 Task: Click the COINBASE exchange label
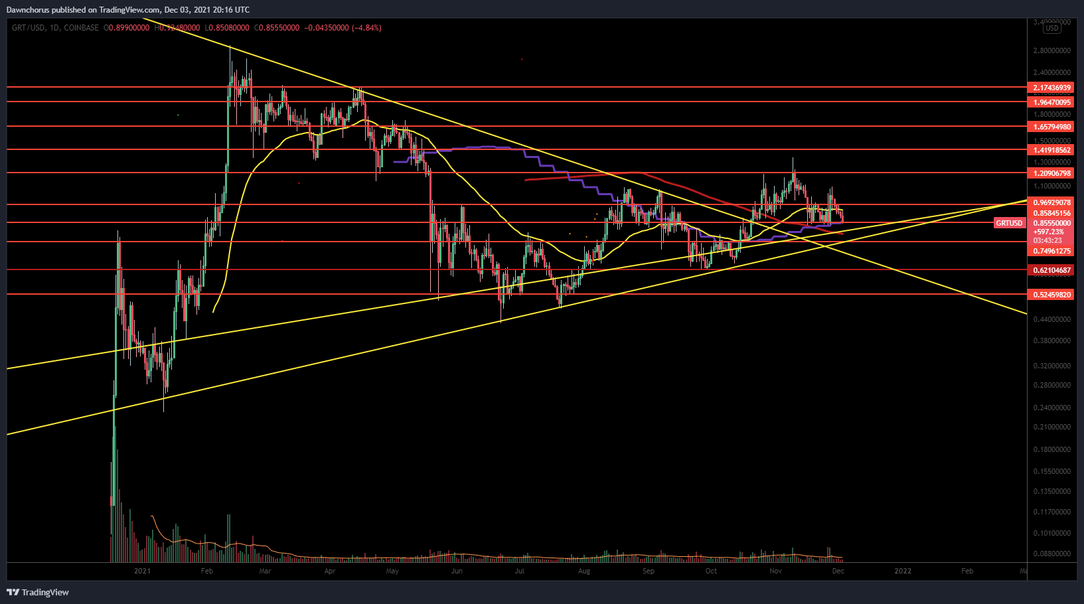[x=82, y=28]
